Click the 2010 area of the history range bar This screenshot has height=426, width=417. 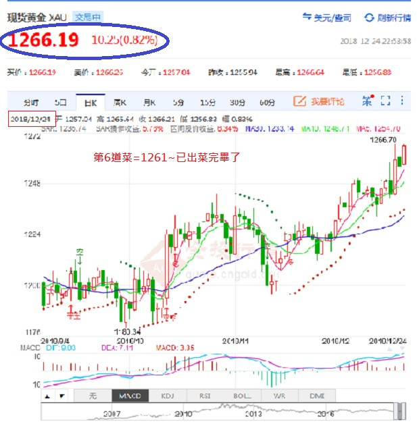point(183,414)
